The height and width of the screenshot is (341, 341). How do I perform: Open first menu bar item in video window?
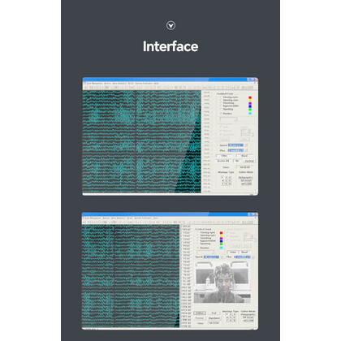point(93,218)
